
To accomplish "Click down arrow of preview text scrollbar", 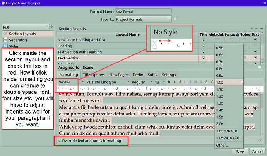I will coord(262,135).
